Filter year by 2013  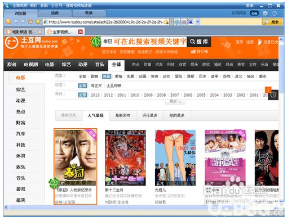(x=95, y=95)
